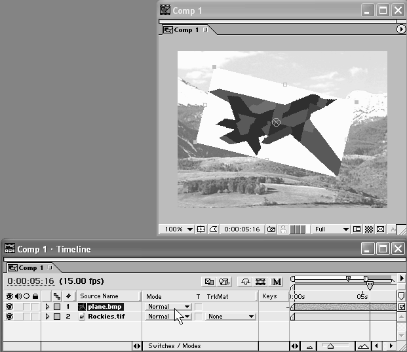This screenshot has height=352, width=407.
Task: Toggle the mask shape view icon
Action: coord(214,229)
